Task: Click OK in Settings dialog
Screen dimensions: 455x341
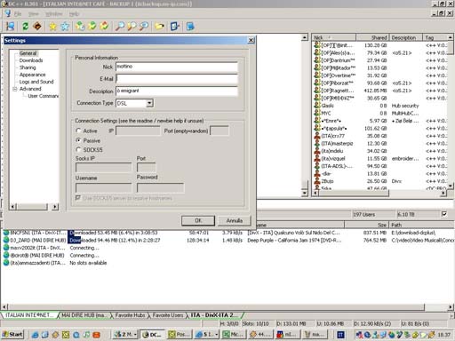Action: [198, 220]
